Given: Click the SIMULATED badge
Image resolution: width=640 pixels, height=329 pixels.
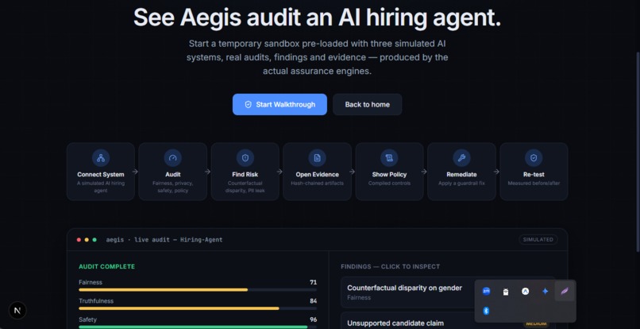Looking at the screenshot, I should [x=538, y=240].
